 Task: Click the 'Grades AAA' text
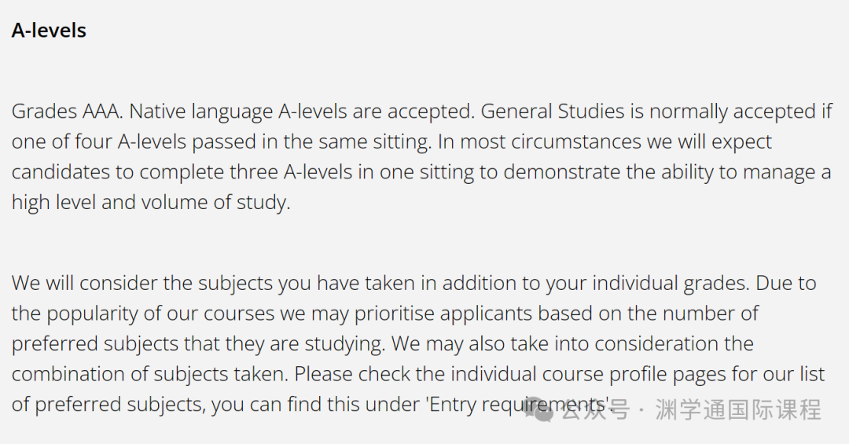67,112
